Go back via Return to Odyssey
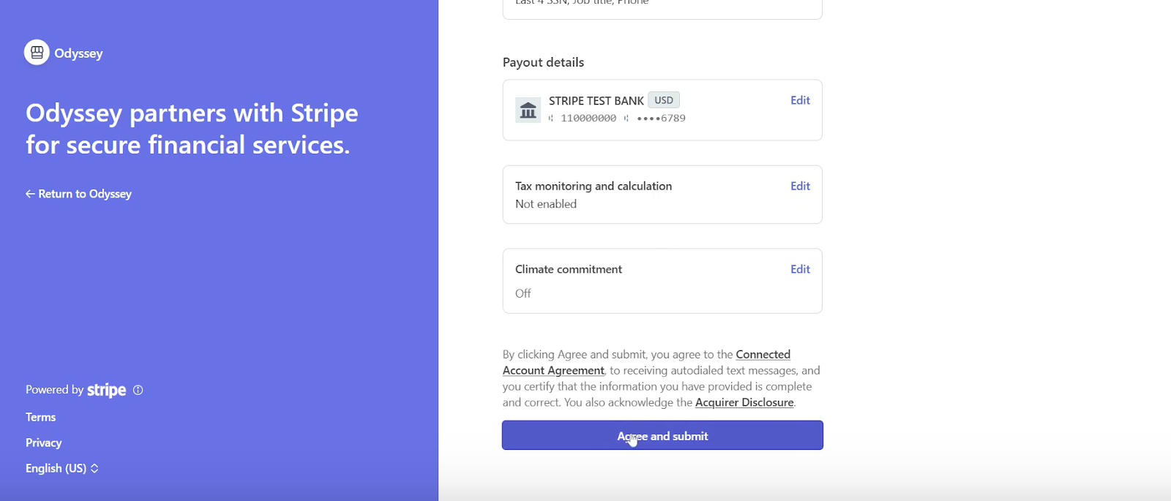The image size is (1171, 501). click(x=78, y=194)
